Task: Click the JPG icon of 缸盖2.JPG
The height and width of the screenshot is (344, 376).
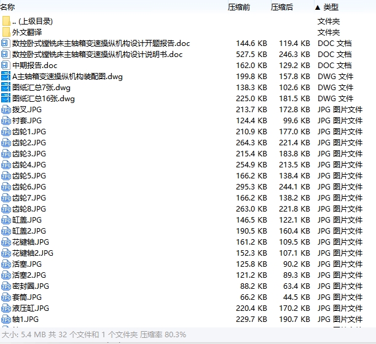Action: [x=6, y=231]
